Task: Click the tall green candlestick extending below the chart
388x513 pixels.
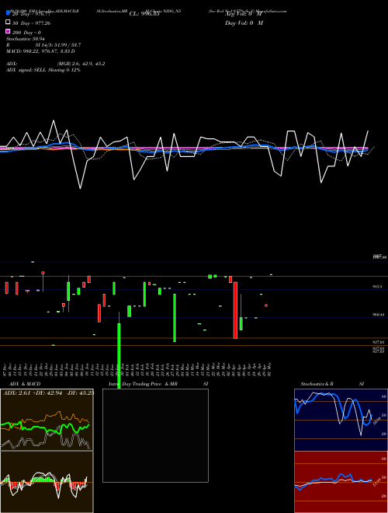Action: 119,356
